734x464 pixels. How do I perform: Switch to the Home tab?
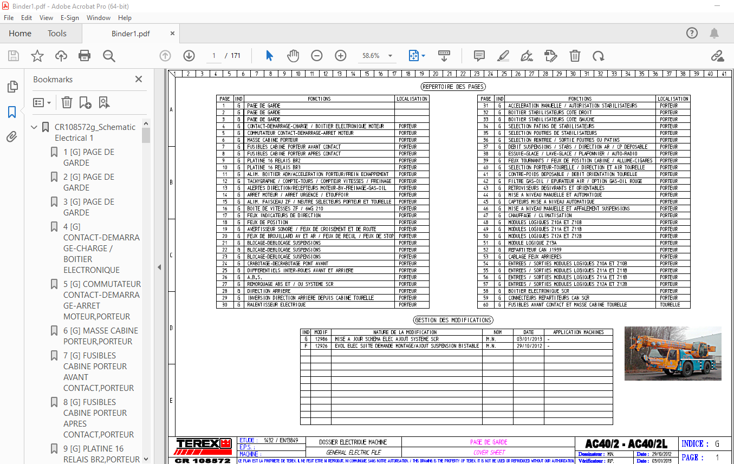(x=20, y=34)
